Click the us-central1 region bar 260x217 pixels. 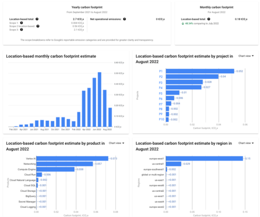tap(174, 164)
